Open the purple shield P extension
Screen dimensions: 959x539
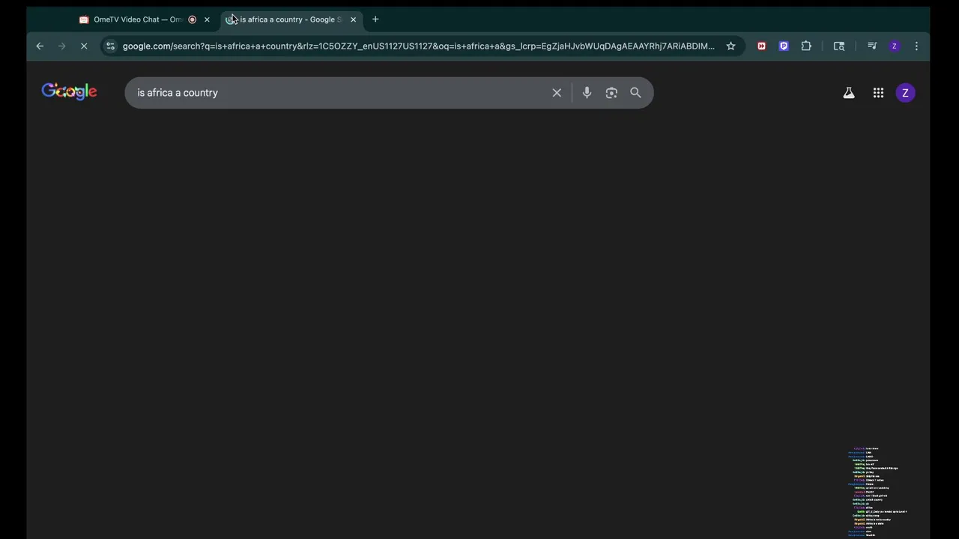784,46
